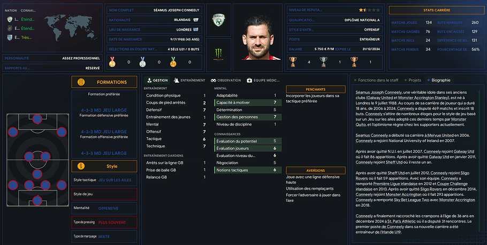The image size is (487, 245).
Task: Click the Stats Carrière header button
Action: (x=435, y=10)
